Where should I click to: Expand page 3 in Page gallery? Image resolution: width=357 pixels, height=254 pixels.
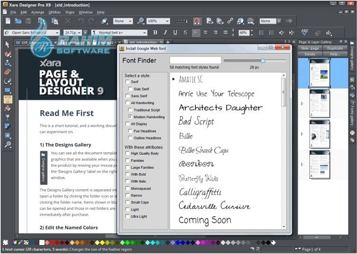(x=302, y=134)
